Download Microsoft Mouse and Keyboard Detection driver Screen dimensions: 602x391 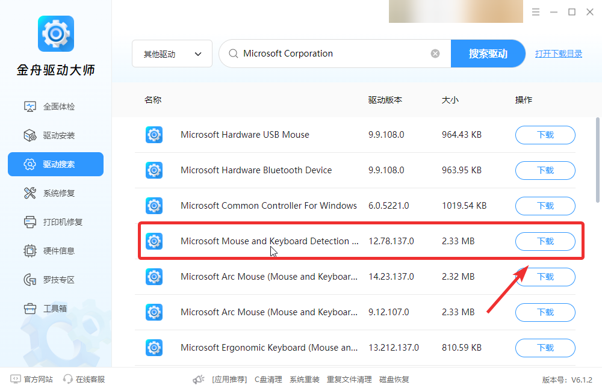coord(545,241)
